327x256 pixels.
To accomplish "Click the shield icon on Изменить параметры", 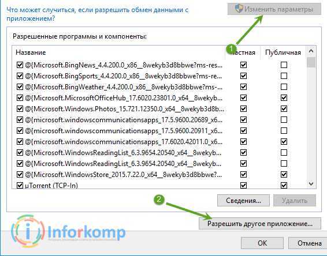I will (239, 9).
